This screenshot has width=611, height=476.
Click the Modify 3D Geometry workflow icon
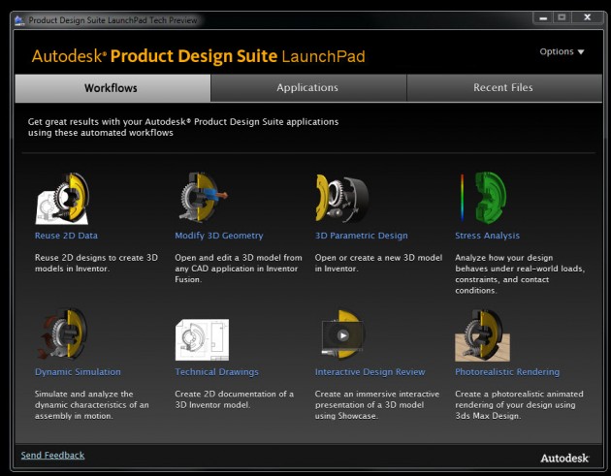click(202, 200)
